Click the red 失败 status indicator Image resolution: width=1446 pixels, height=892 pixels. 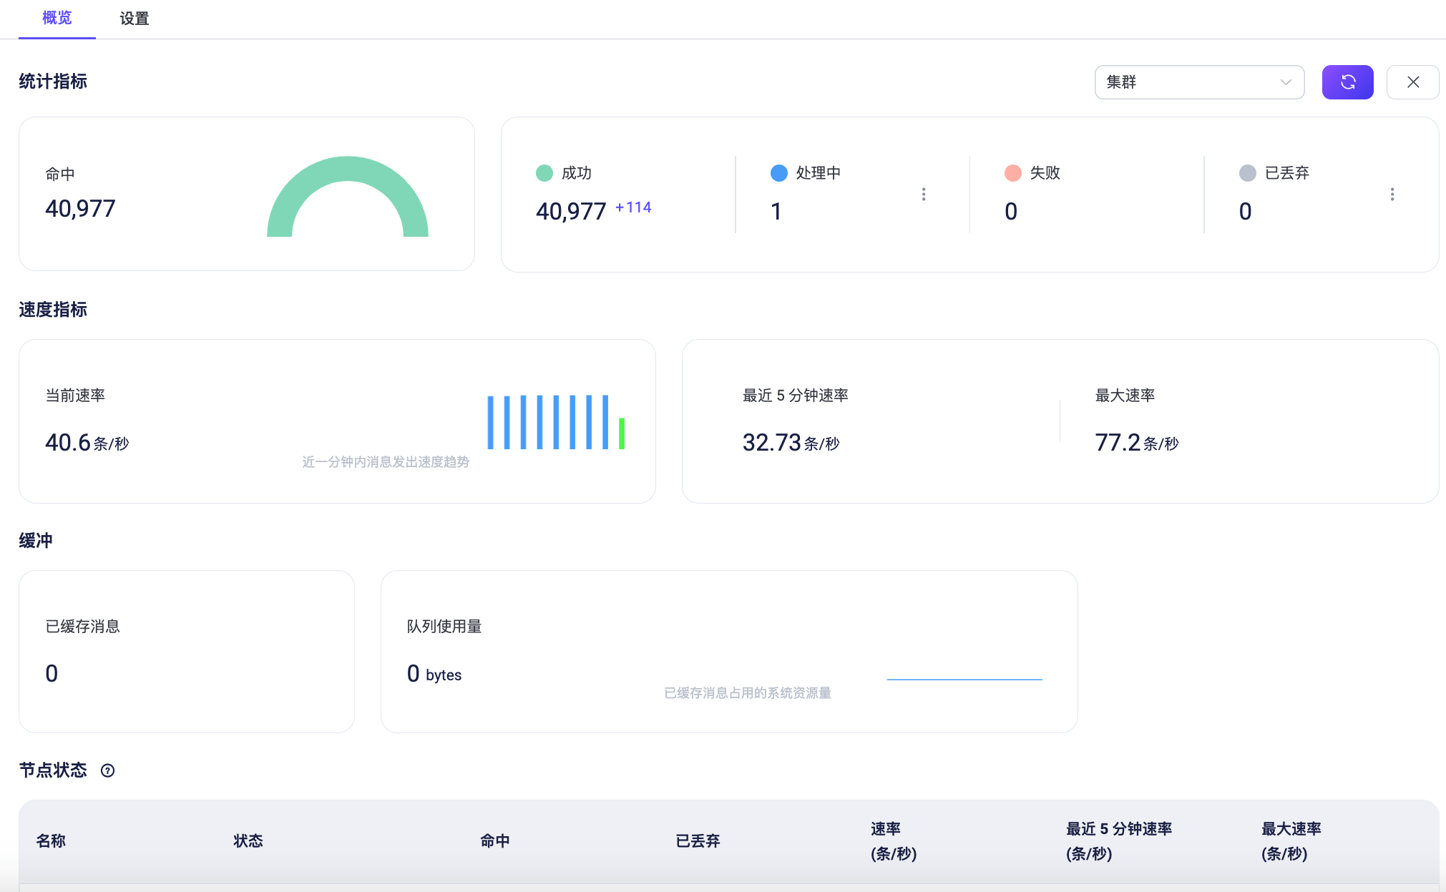pyautogui.click(x=1012, y=172)
